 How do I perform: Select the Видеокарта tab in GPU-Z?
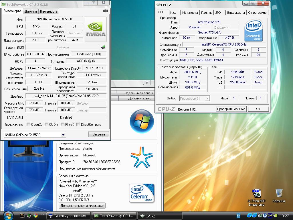click(12, 11)
